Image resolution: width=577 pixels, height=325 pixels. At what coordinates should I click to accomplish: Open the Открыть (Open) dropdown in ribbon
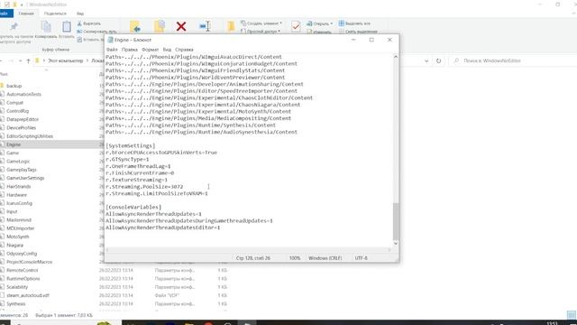[320, 23]
